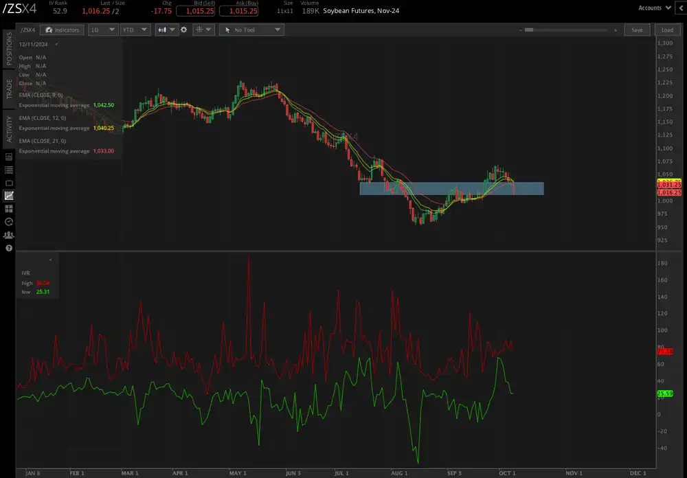Click the clock history sidebar icon
The width and height of the screenshot is (687, 478).
pyautogui.click(x=9, y=222)
